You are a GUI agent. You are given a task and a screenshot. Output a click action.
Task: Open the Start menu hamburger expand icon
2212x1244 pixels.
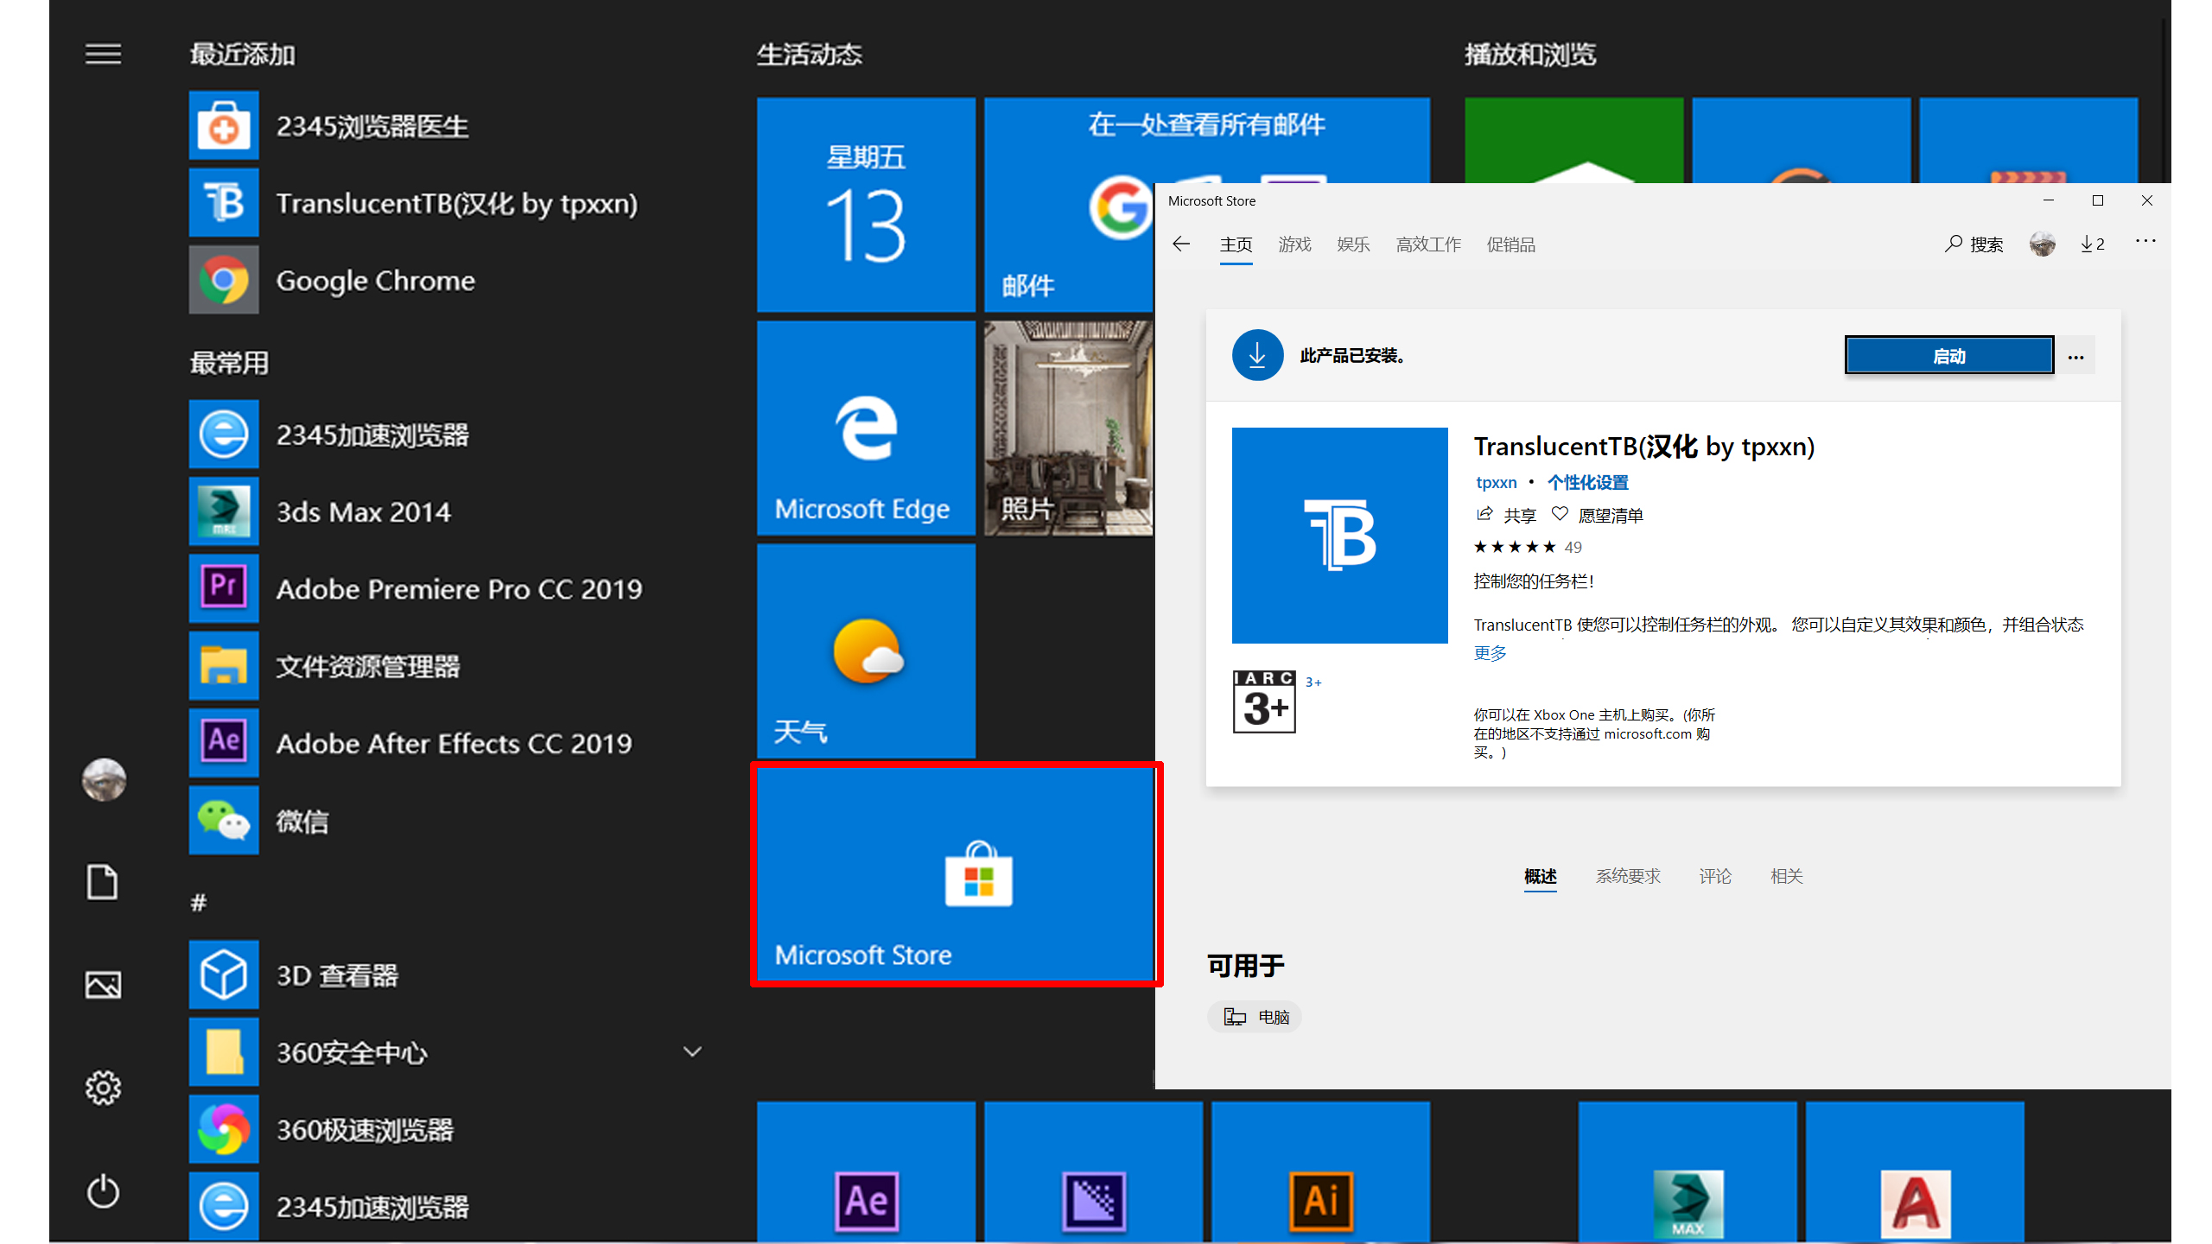(x=103, y=54)
